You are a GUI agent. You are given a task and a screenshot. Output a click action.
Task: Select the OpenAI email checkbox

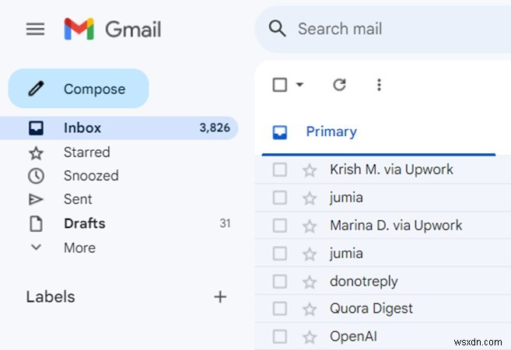[x=280, y=337]
